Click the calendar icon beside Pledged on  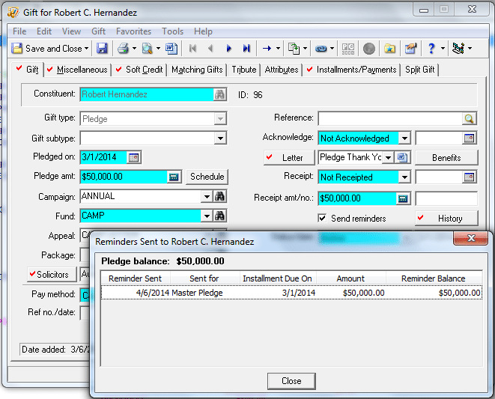click(x=134, y=157)
